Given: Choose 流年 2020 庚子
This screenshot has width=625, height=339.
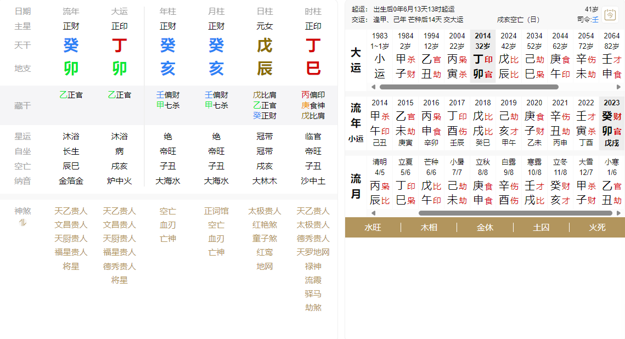Looking at the screenshot, I should pyautogui.click(x=534, y=122).
